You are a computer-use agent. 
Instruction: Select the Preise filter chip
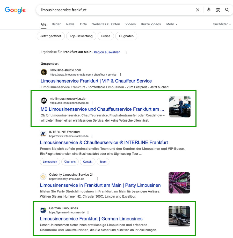pos(106,36)
